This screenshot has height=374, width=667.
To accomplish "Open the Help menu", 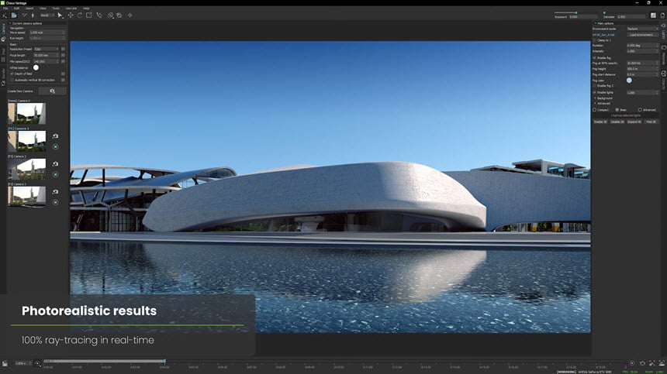I will click(x=86, y=9).
